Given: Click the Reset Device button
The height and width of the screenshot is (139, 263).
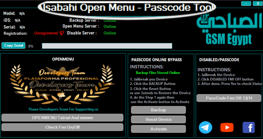Looking at the screenshot, I should [x=158, y=120].
